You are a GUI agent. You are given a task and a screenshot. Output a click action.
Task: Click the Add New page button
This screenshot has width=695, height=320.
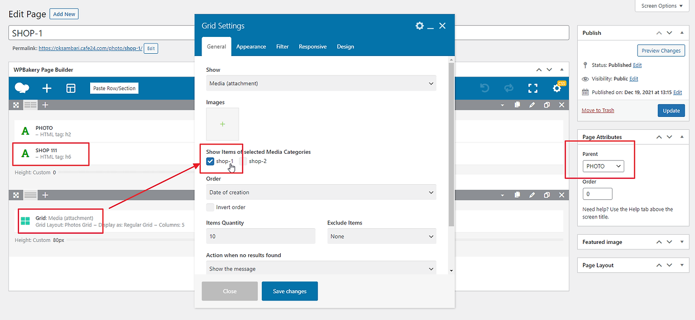coord(64,14)
